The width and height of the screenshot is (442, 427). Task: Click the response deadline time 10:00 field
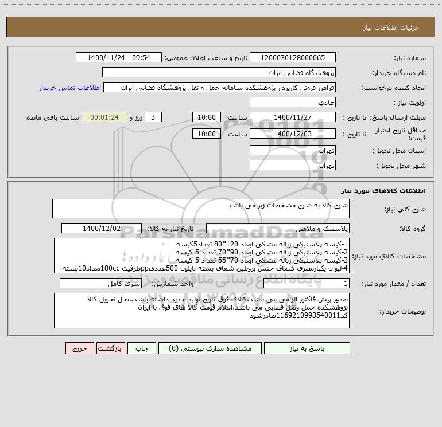click(x=206, y=117)
